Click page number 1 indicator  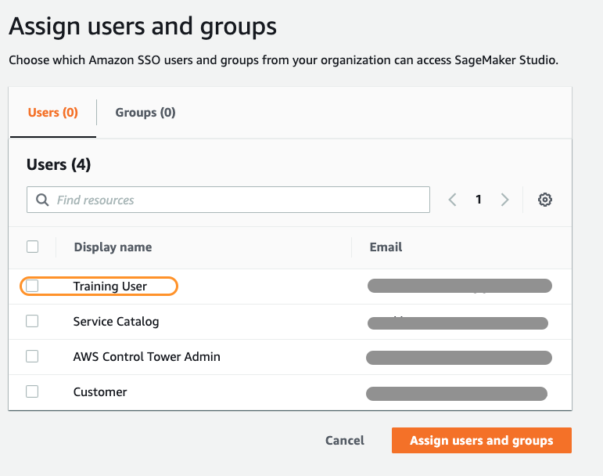pos(479,200)
